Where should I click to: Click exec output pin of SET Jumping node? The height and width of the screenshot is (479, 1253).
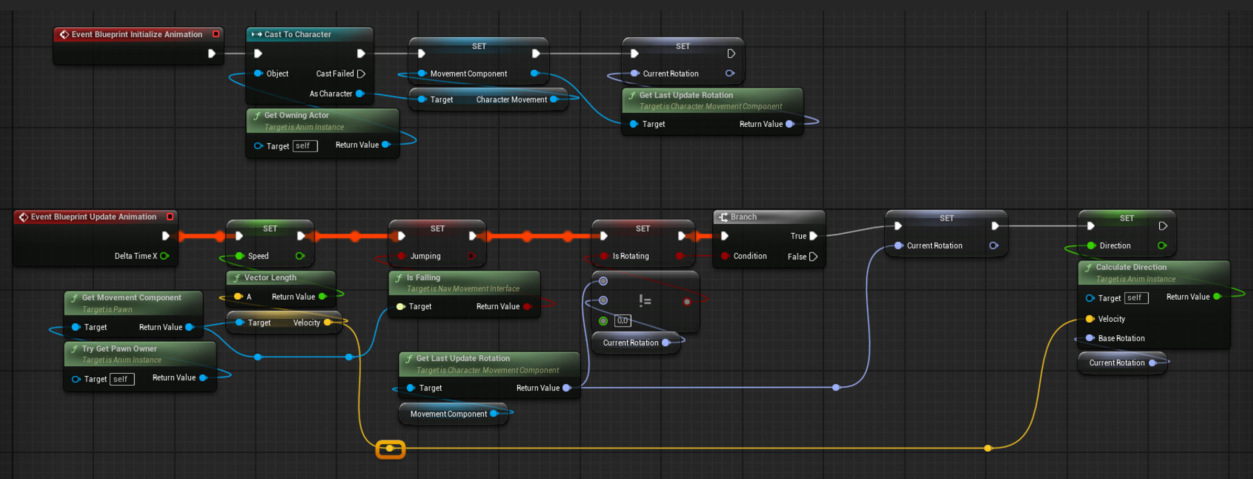[x=472, y=236]
